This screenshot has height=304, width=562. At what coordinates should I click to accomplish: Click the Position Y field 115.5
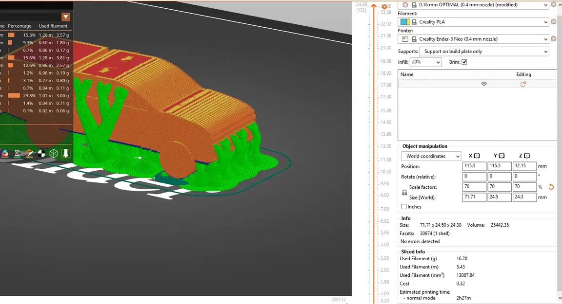499,166
